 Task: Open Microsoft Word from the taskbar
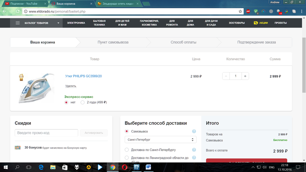pos(149,167)
